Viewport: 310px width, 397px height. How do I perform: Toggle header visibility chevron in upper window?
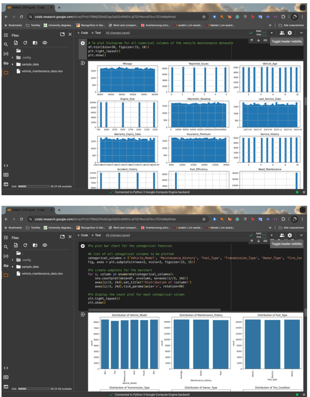[x=301, y=33]
